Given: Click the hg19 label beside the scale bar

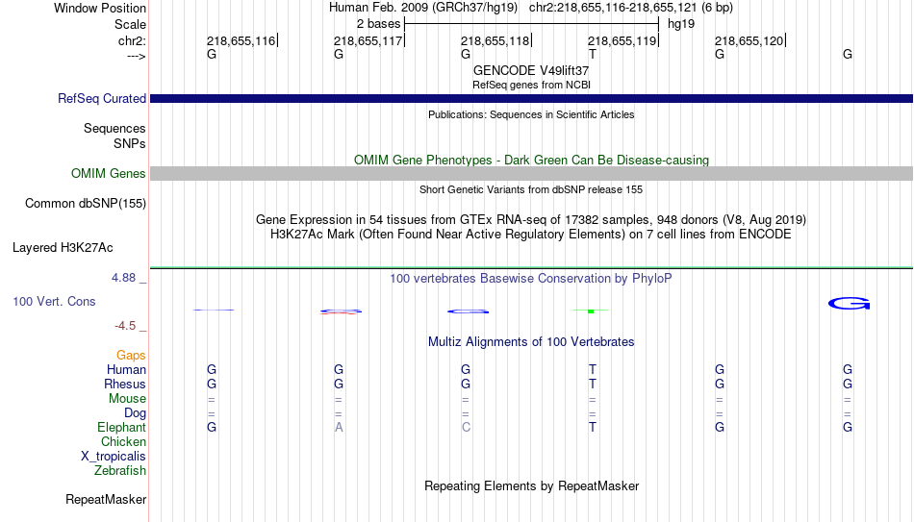Looking at the screenshot, I should pyautogui.click(x=681, y=24).
